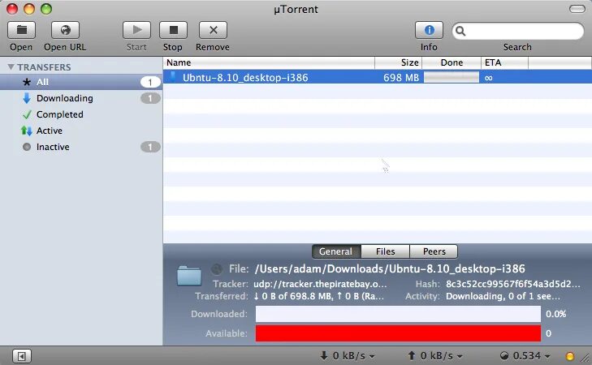
Task: Click the round reveal icon beside File label
Action: [217, 268]
